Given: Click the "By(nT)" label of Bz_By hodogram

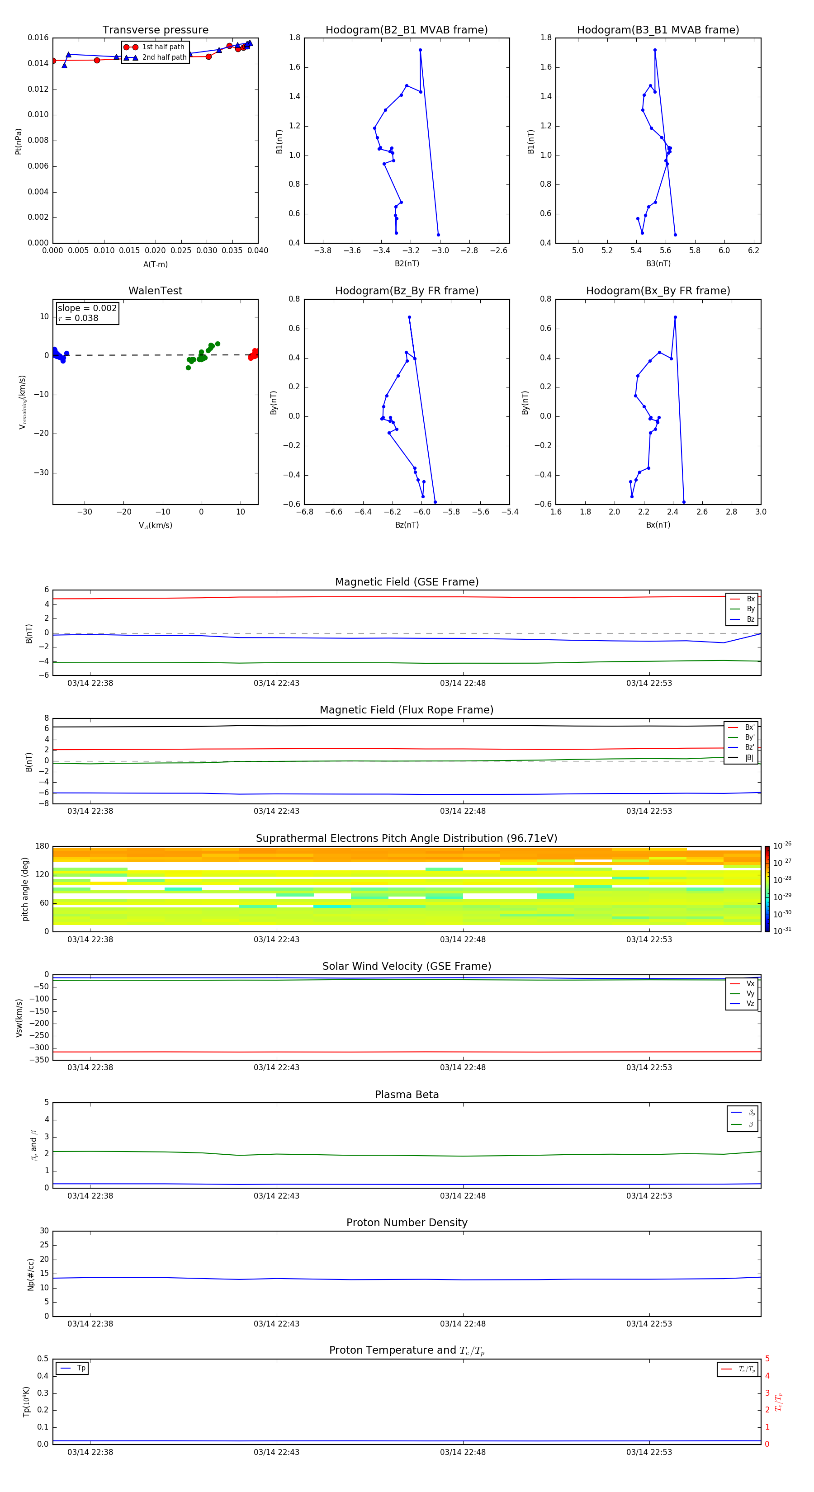Looking at the screenshot, I should [274, 402].
